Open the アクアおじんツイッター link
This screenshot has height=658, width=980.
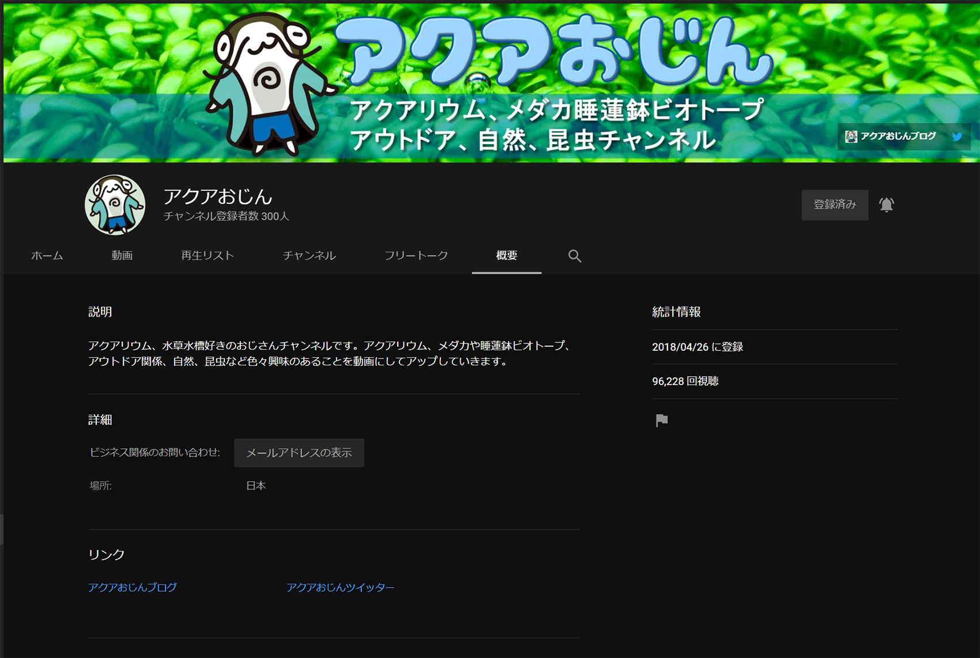coord(340,588)
